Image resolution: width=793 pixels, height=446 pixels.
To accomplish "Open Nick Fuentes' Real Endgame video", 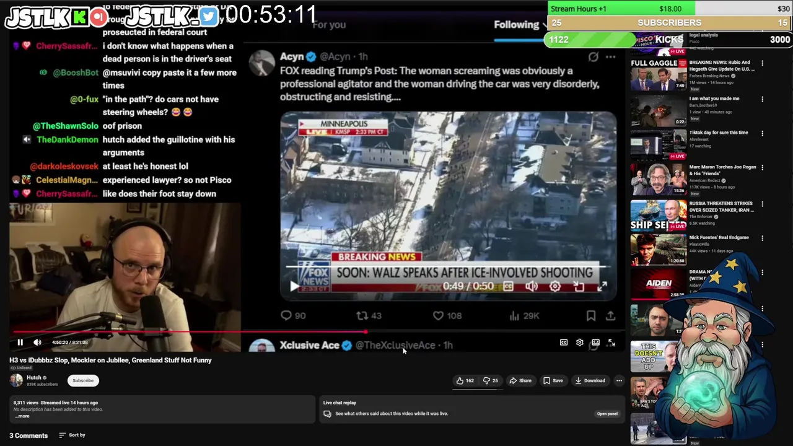I will click(x=719, y=237).
